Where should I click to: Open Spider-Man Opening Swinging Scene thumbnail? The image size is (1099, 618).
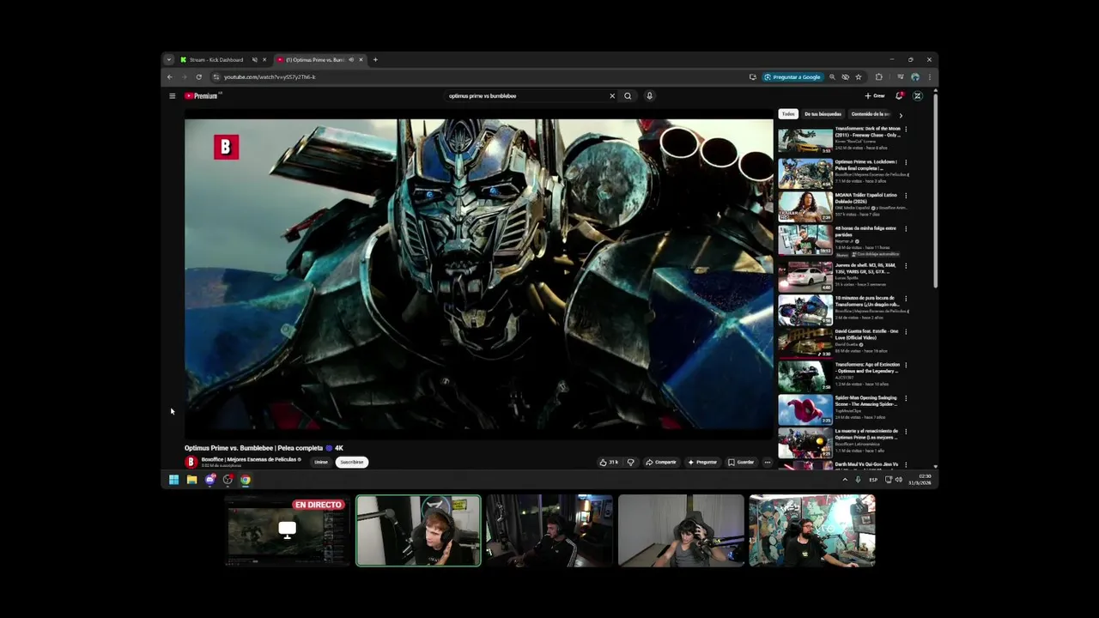coord(805,409)
